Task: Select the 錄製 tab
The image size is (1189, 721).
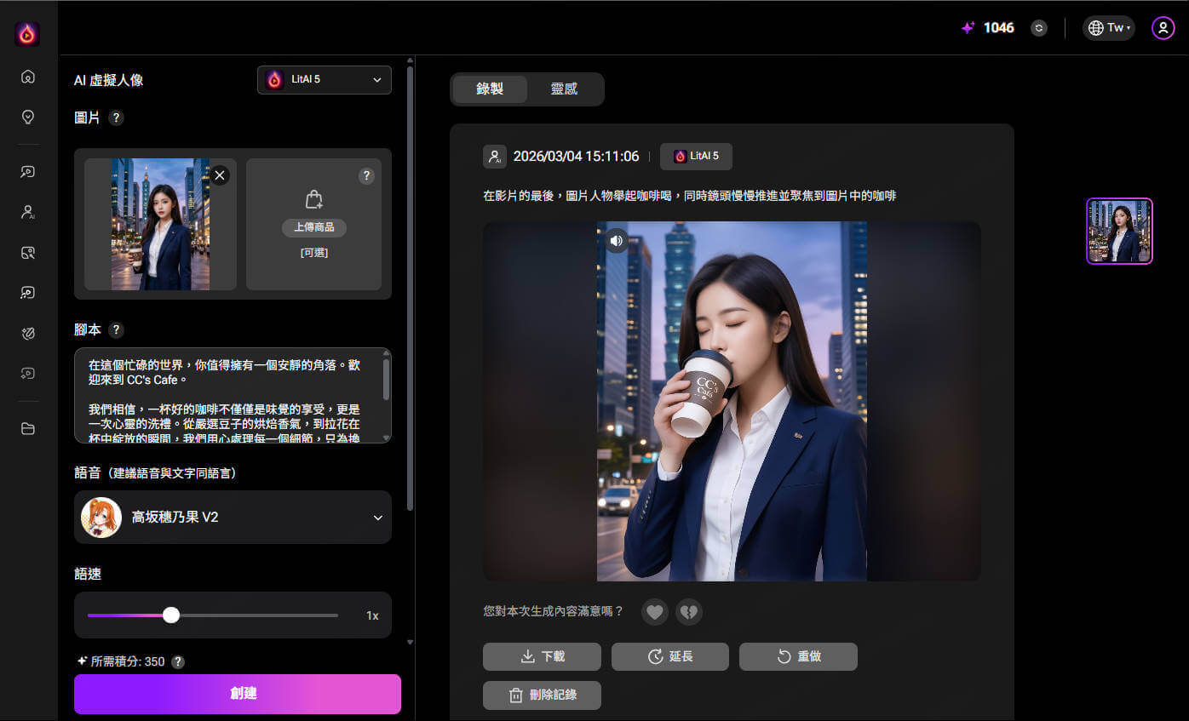Action: click(x=490, y=89)
